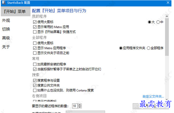This screenshot has height=113, width=174.
Task: Go to the 高级 tab
Action: pos(6,38)
